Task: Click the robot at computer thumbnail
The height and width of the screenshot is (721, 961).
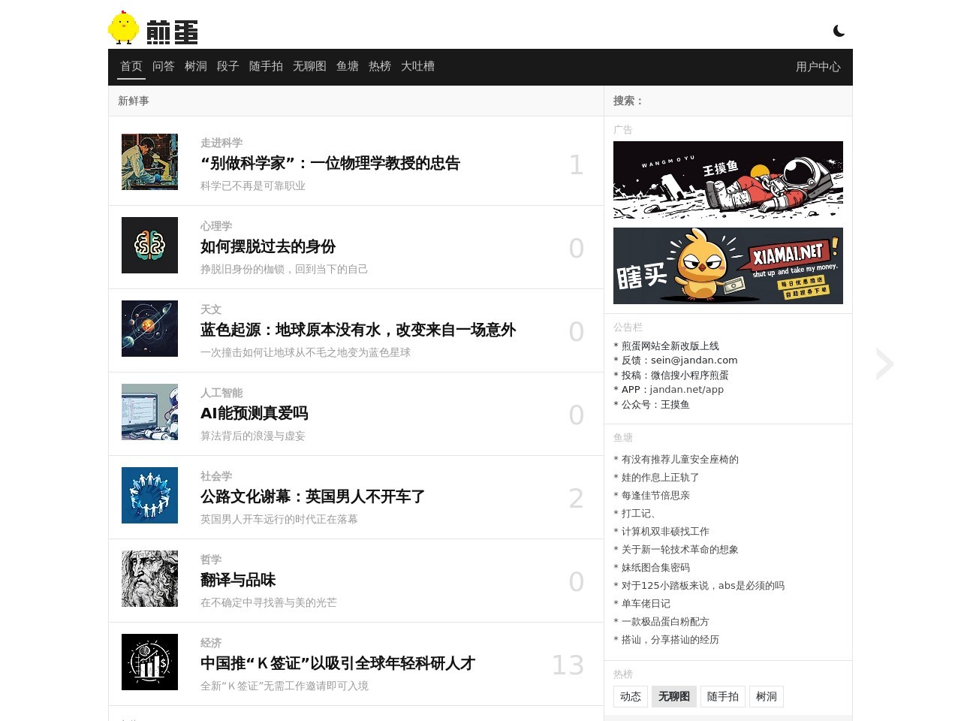Action: (x=149, y=412)
